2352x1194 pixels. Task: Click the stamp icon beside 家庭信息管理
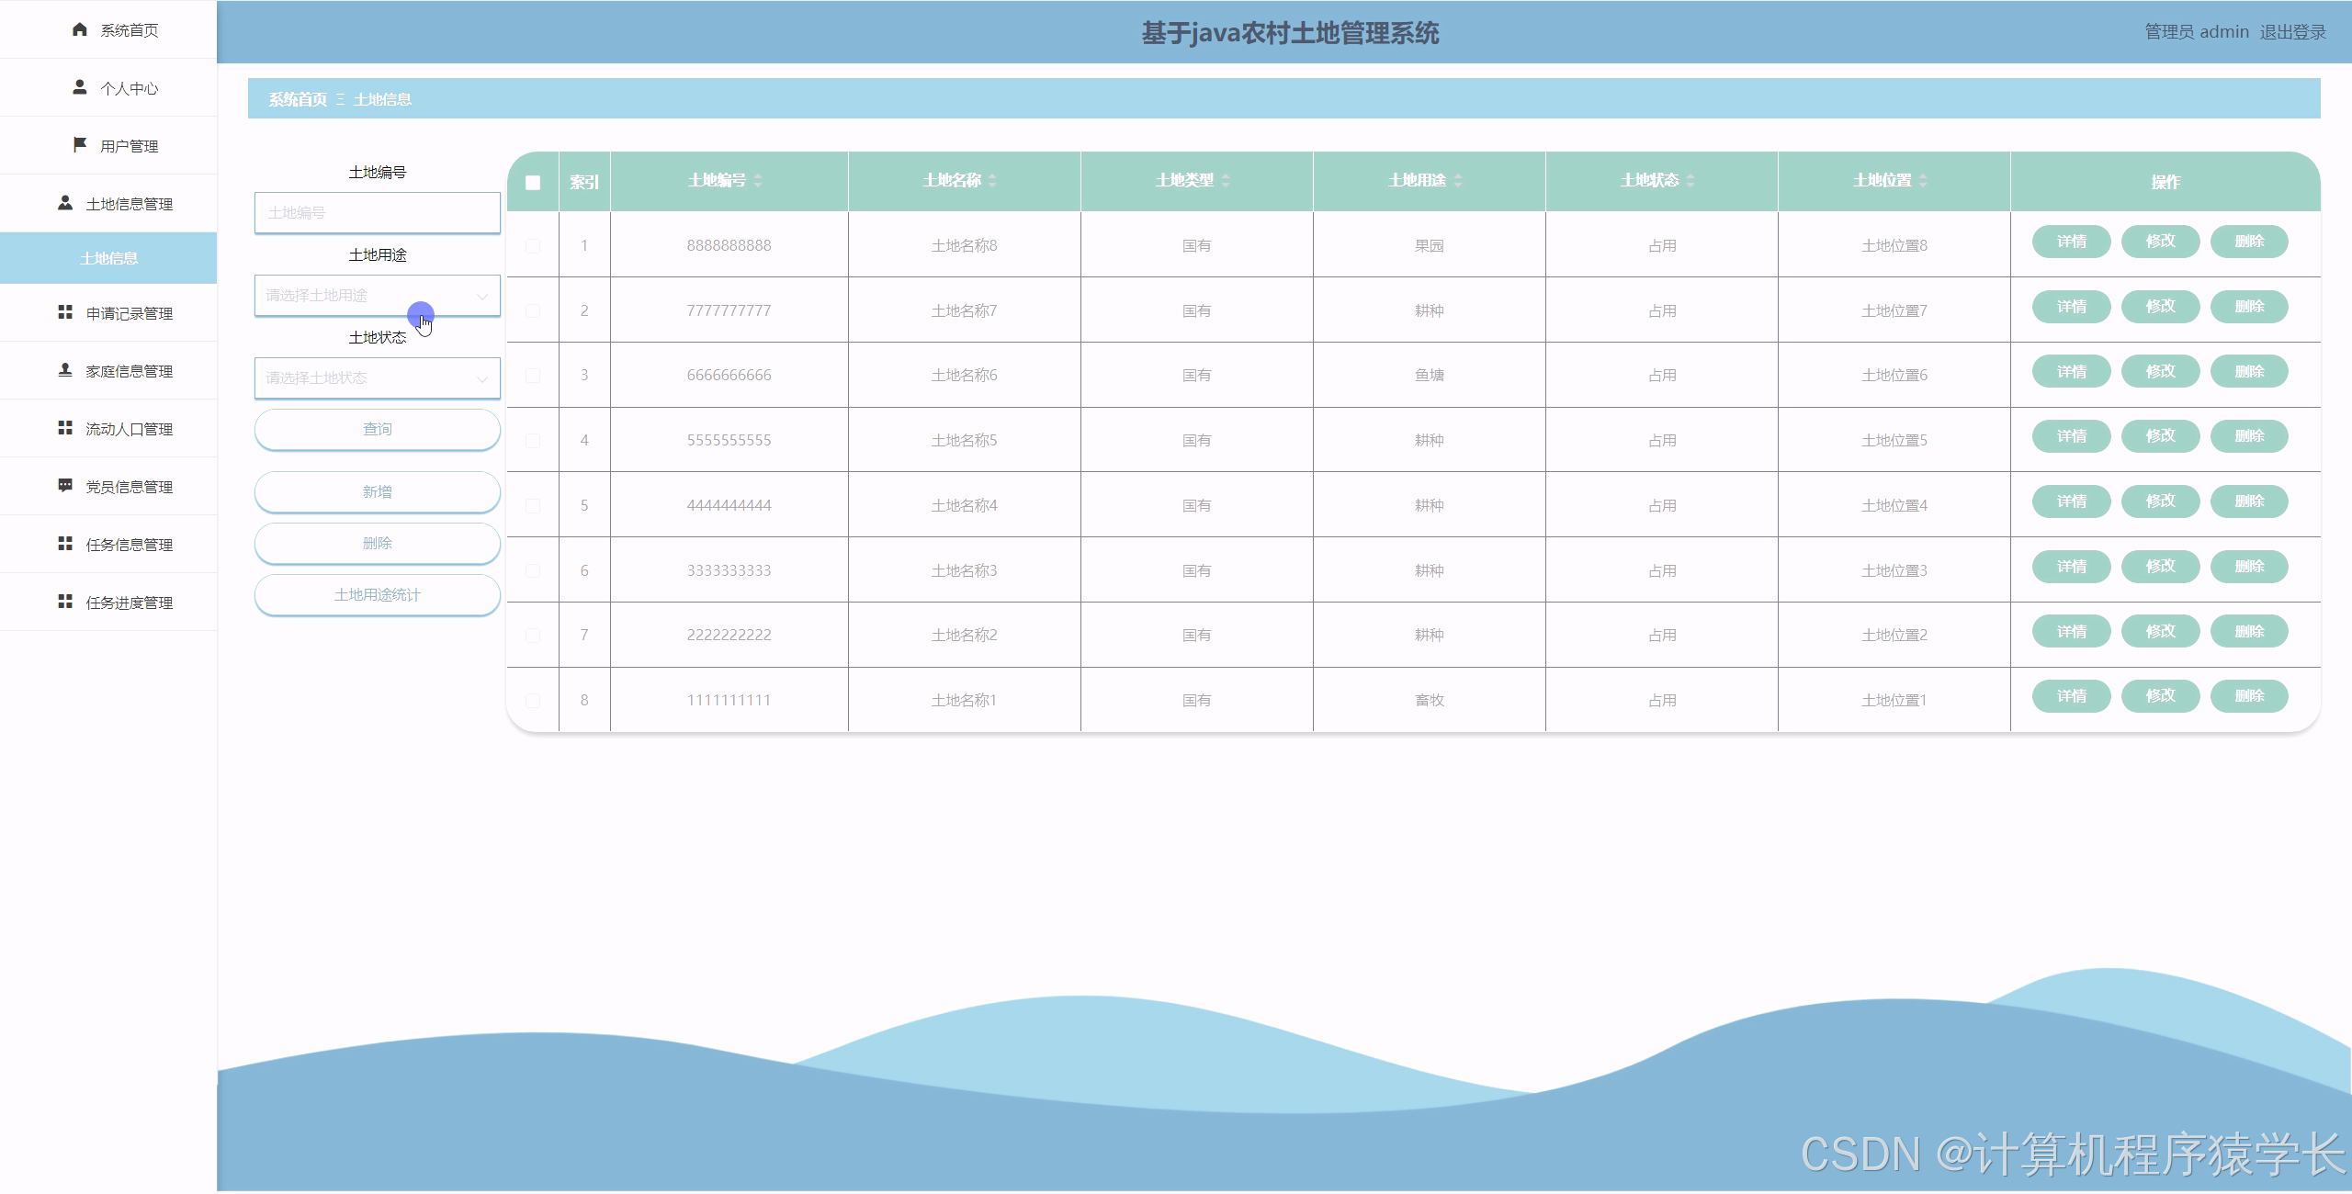pyautogui.click(x=65, y=370)
